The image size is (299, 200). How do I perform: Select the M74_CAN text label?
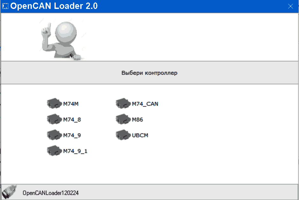pyautogui.click(x=145, y=104)
